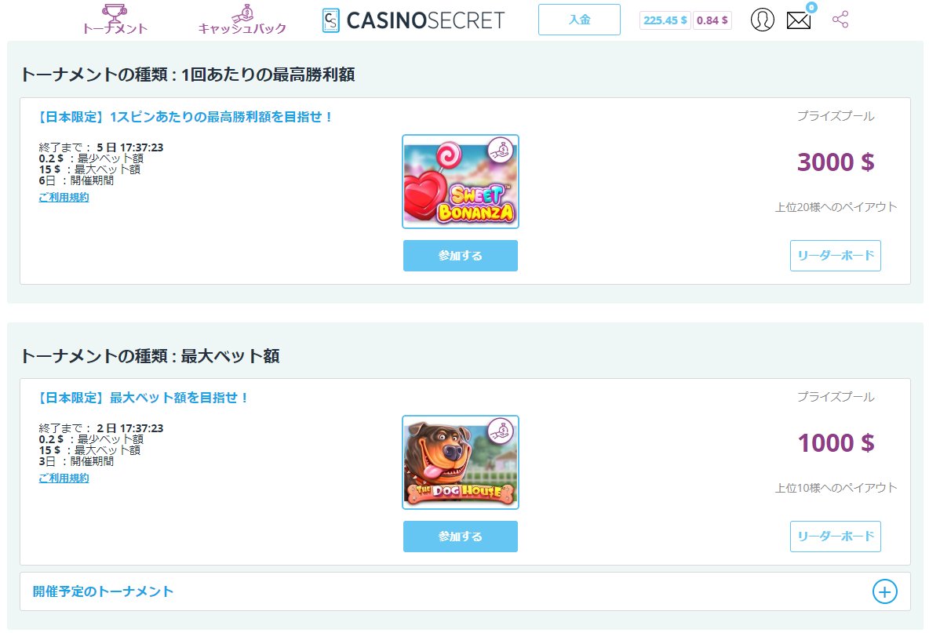The height and width of the screenshot is (633, 929).
Task: Open the Sweet Bonanza game thumbnail
Action: coord(461,182)
